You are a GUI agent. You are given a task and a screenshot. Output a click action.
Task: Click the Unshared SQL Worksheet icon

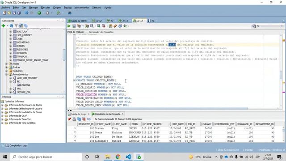click(110, 26)
